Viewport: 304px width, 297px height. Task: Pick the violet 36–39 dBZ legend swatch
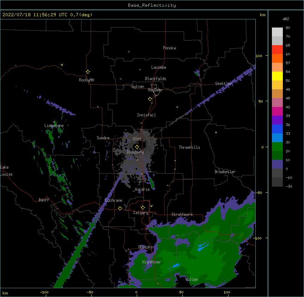coord(277,120)
